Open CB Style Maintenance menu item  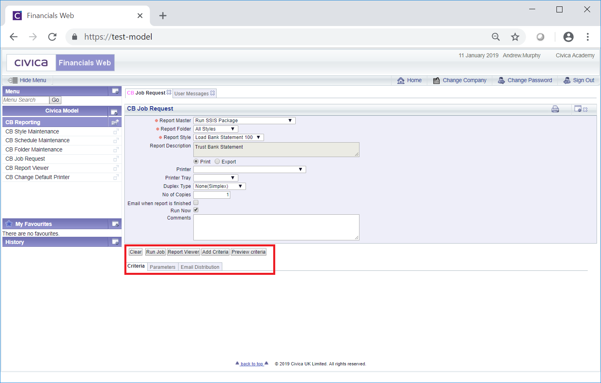[x=32, y=131]
